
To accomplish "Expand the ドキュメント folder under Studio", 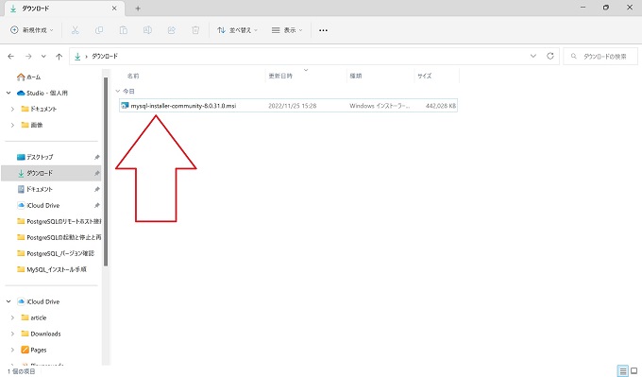I will coord(12,109).
